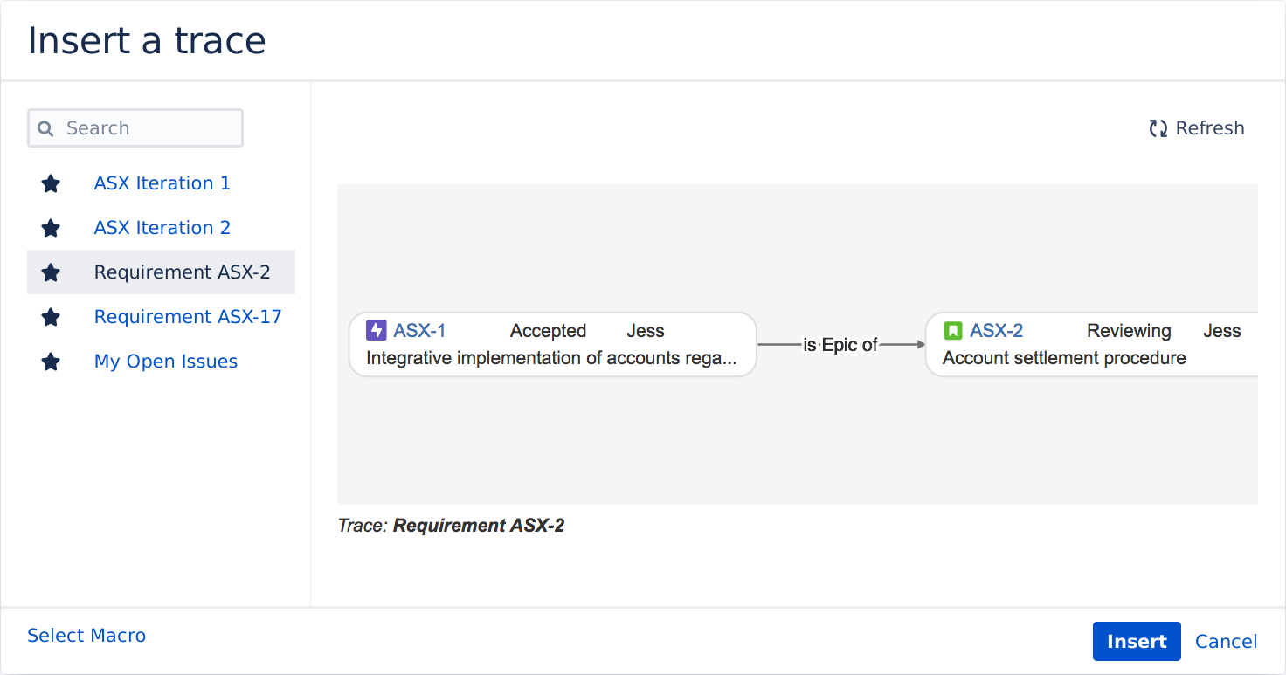
Task: Select Requirement ASX-2 in the sidebar
Action: click(x=183, y=272)
